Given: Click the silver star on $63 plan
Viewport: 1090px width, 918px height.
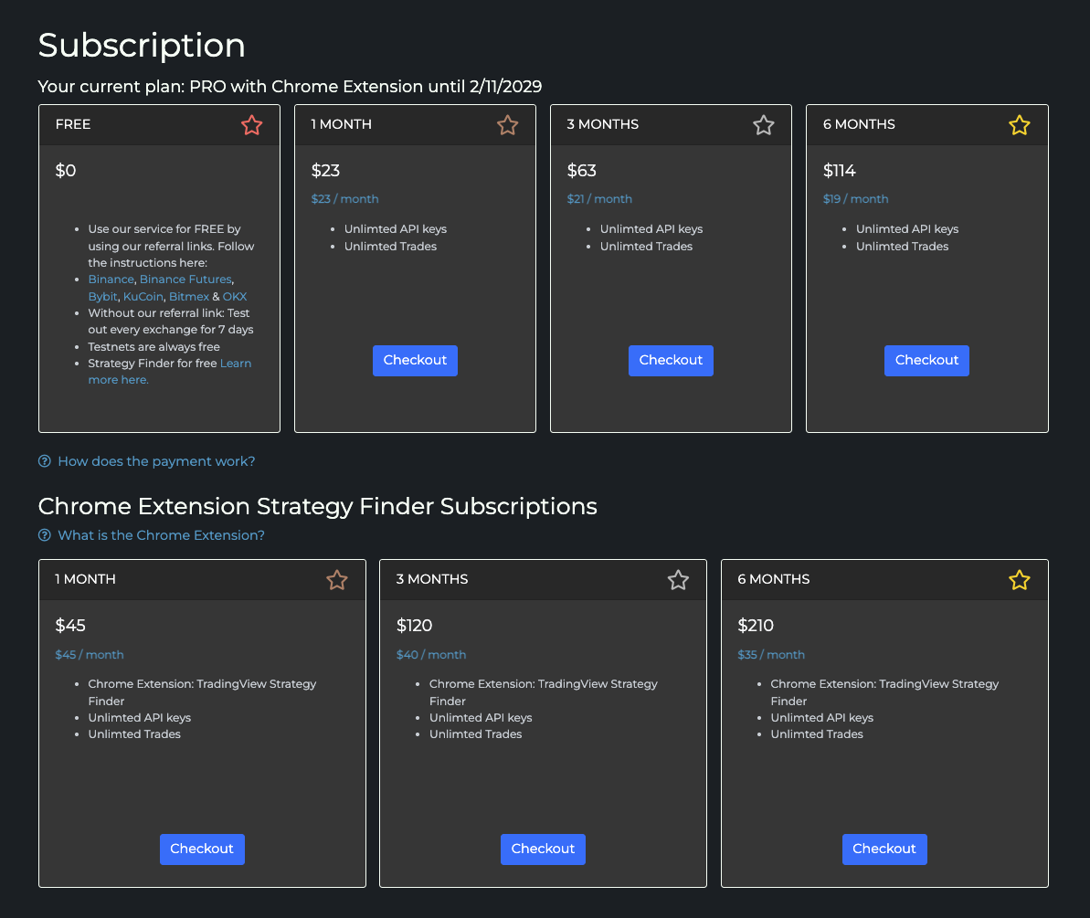Looking at the screenshot, I should click(x=763, y=125).
